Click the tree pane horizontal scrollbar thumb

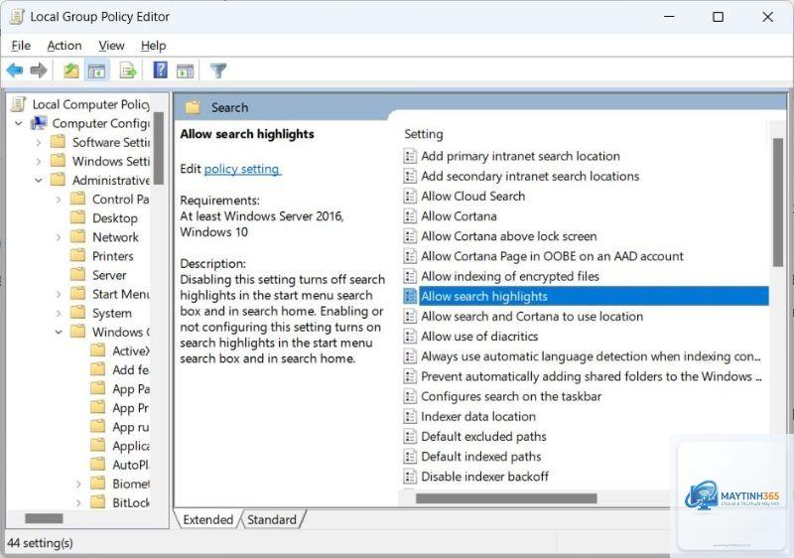click(x=44, y=518)
